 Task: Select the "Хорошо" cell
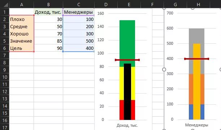pos(21,34)
